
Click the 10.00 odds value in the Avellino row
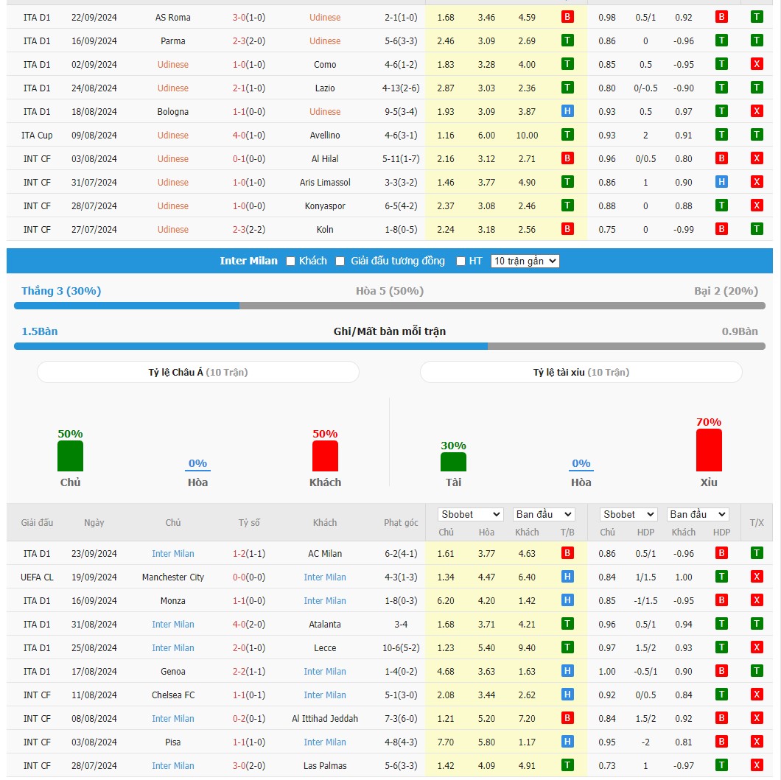[x=527, y=136]
